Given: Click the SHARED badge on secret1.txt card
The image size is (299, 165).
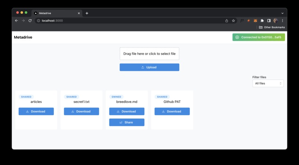Looking at the screenshot, I should [71, 97].
